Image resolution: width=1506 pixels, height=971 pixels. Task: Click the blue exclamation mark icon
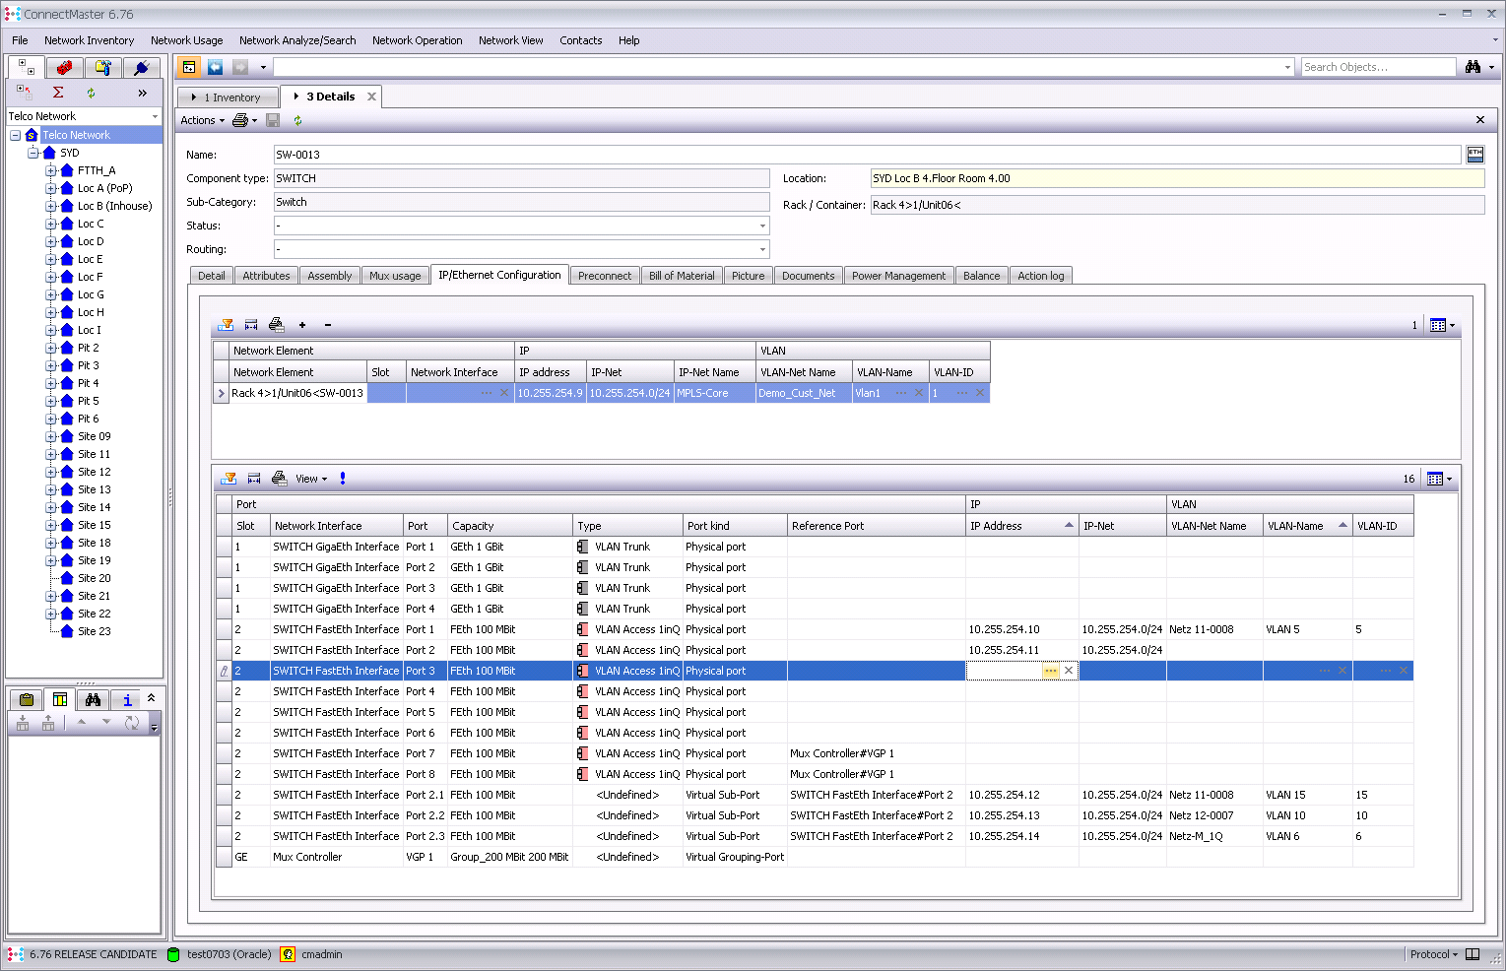[343, 479]
